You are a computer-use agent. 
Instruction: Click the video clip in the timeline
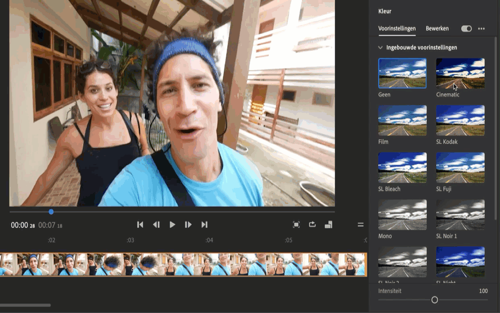183,265
